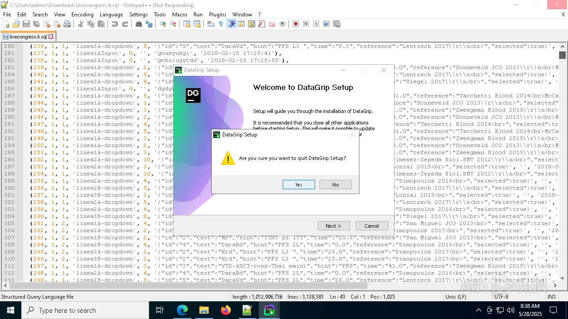Confirm quitting DataGrip Setup with Yes
This screenshot has width=568, height=319.
click(x=299, y=185)
